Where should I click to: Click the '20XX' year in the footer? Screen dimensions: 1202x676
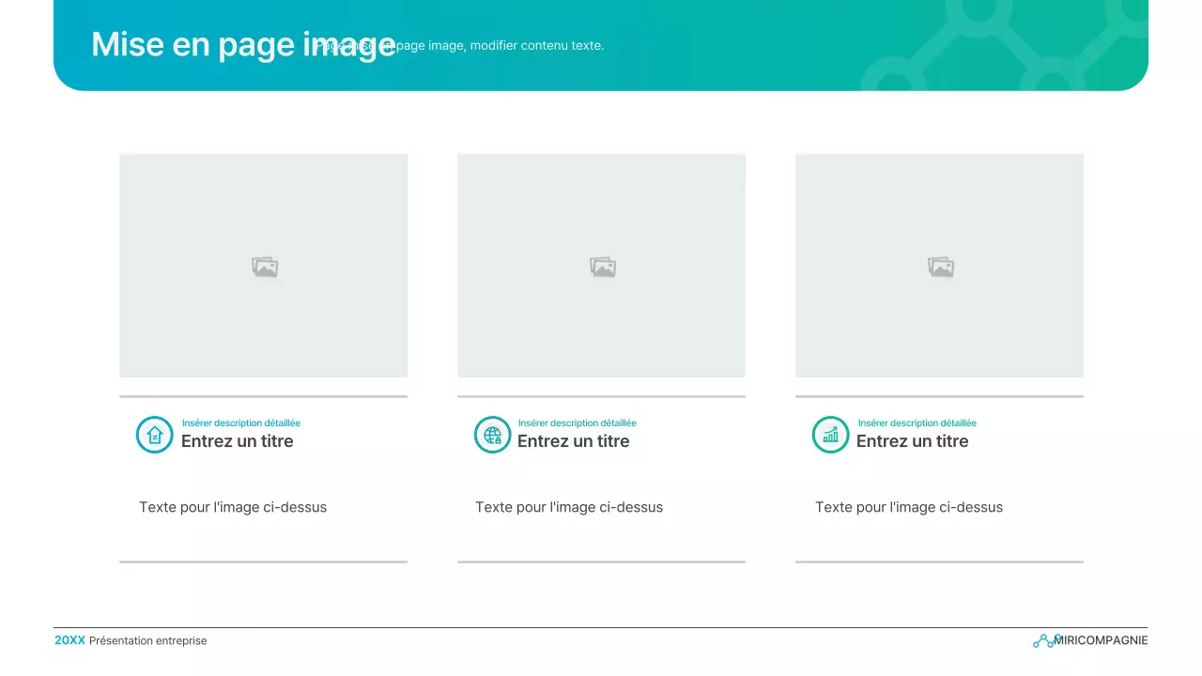point(69,640)
